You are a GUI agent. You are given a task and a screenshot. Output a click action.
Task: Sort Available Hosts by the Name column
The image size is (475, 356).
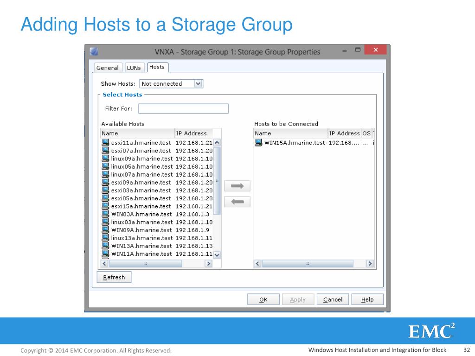(137, 133)
